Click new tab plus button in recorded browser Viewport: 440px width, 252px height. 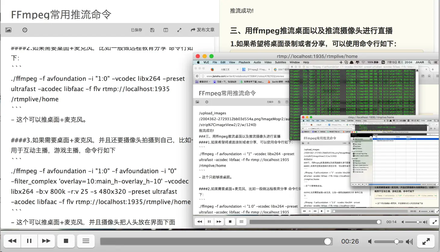pos(433,69)
